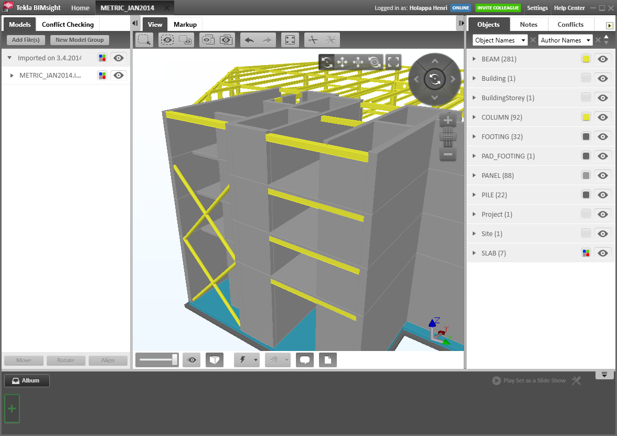Click the left arrow on the navigation wheel

pos(417,79)
